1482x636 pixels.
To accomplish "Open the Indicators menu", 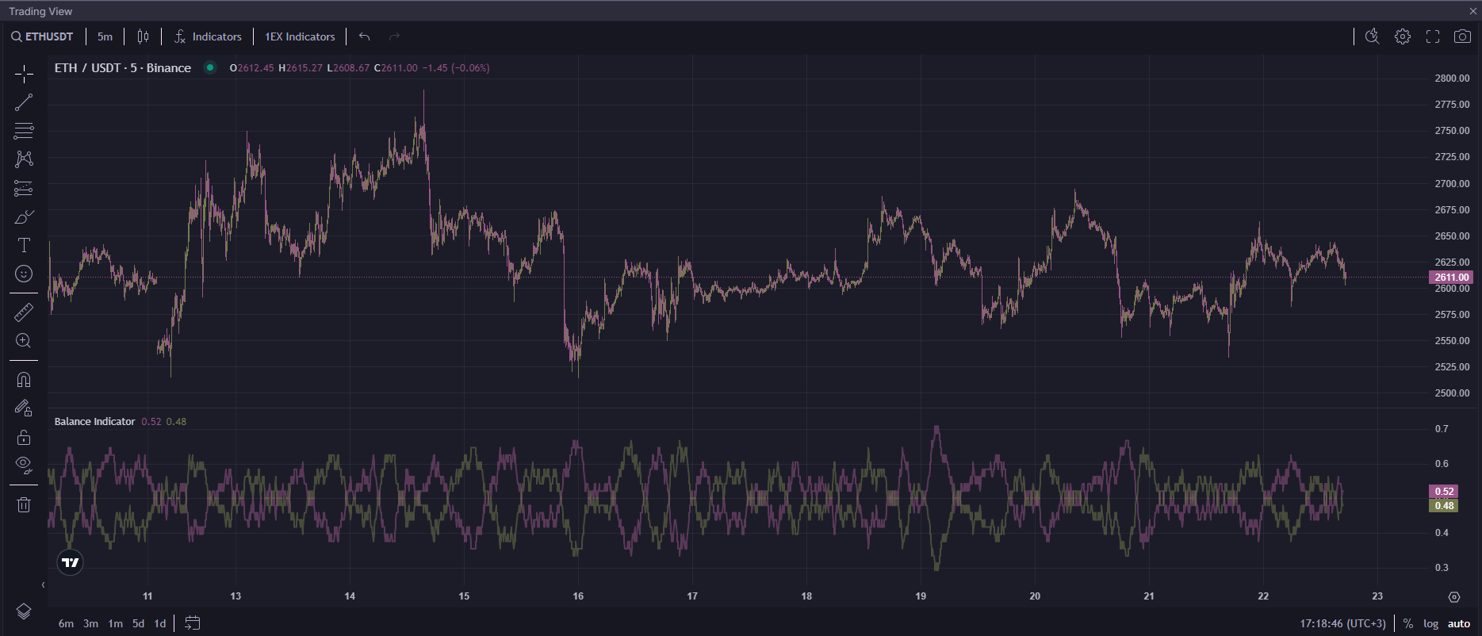I will pyautogui.click(x=208, y=36).
